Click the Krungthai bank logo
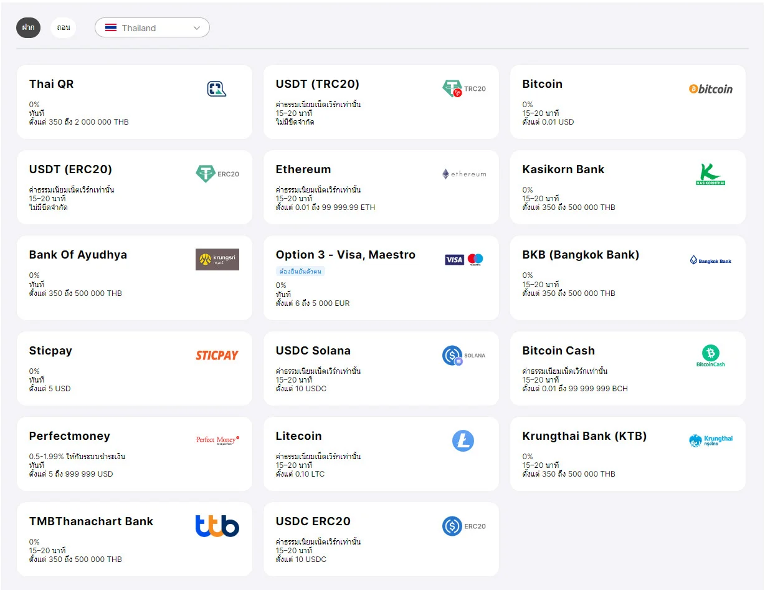 pos(711,441)
